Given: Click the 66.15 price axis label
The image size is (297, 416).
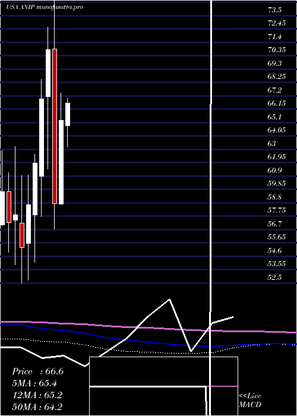Looking at the screenshot, I should point(277,103).
